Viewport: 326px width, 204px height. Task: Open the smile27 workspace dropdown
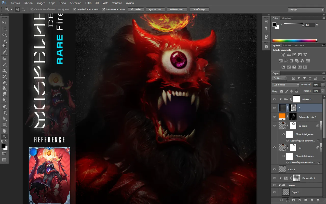pyautogui.click(x=306, y=10)
